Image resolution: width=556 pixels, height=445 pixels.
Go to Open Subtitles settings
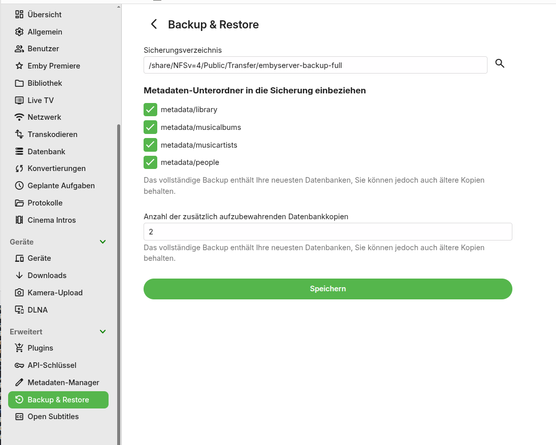click(53, 417)
